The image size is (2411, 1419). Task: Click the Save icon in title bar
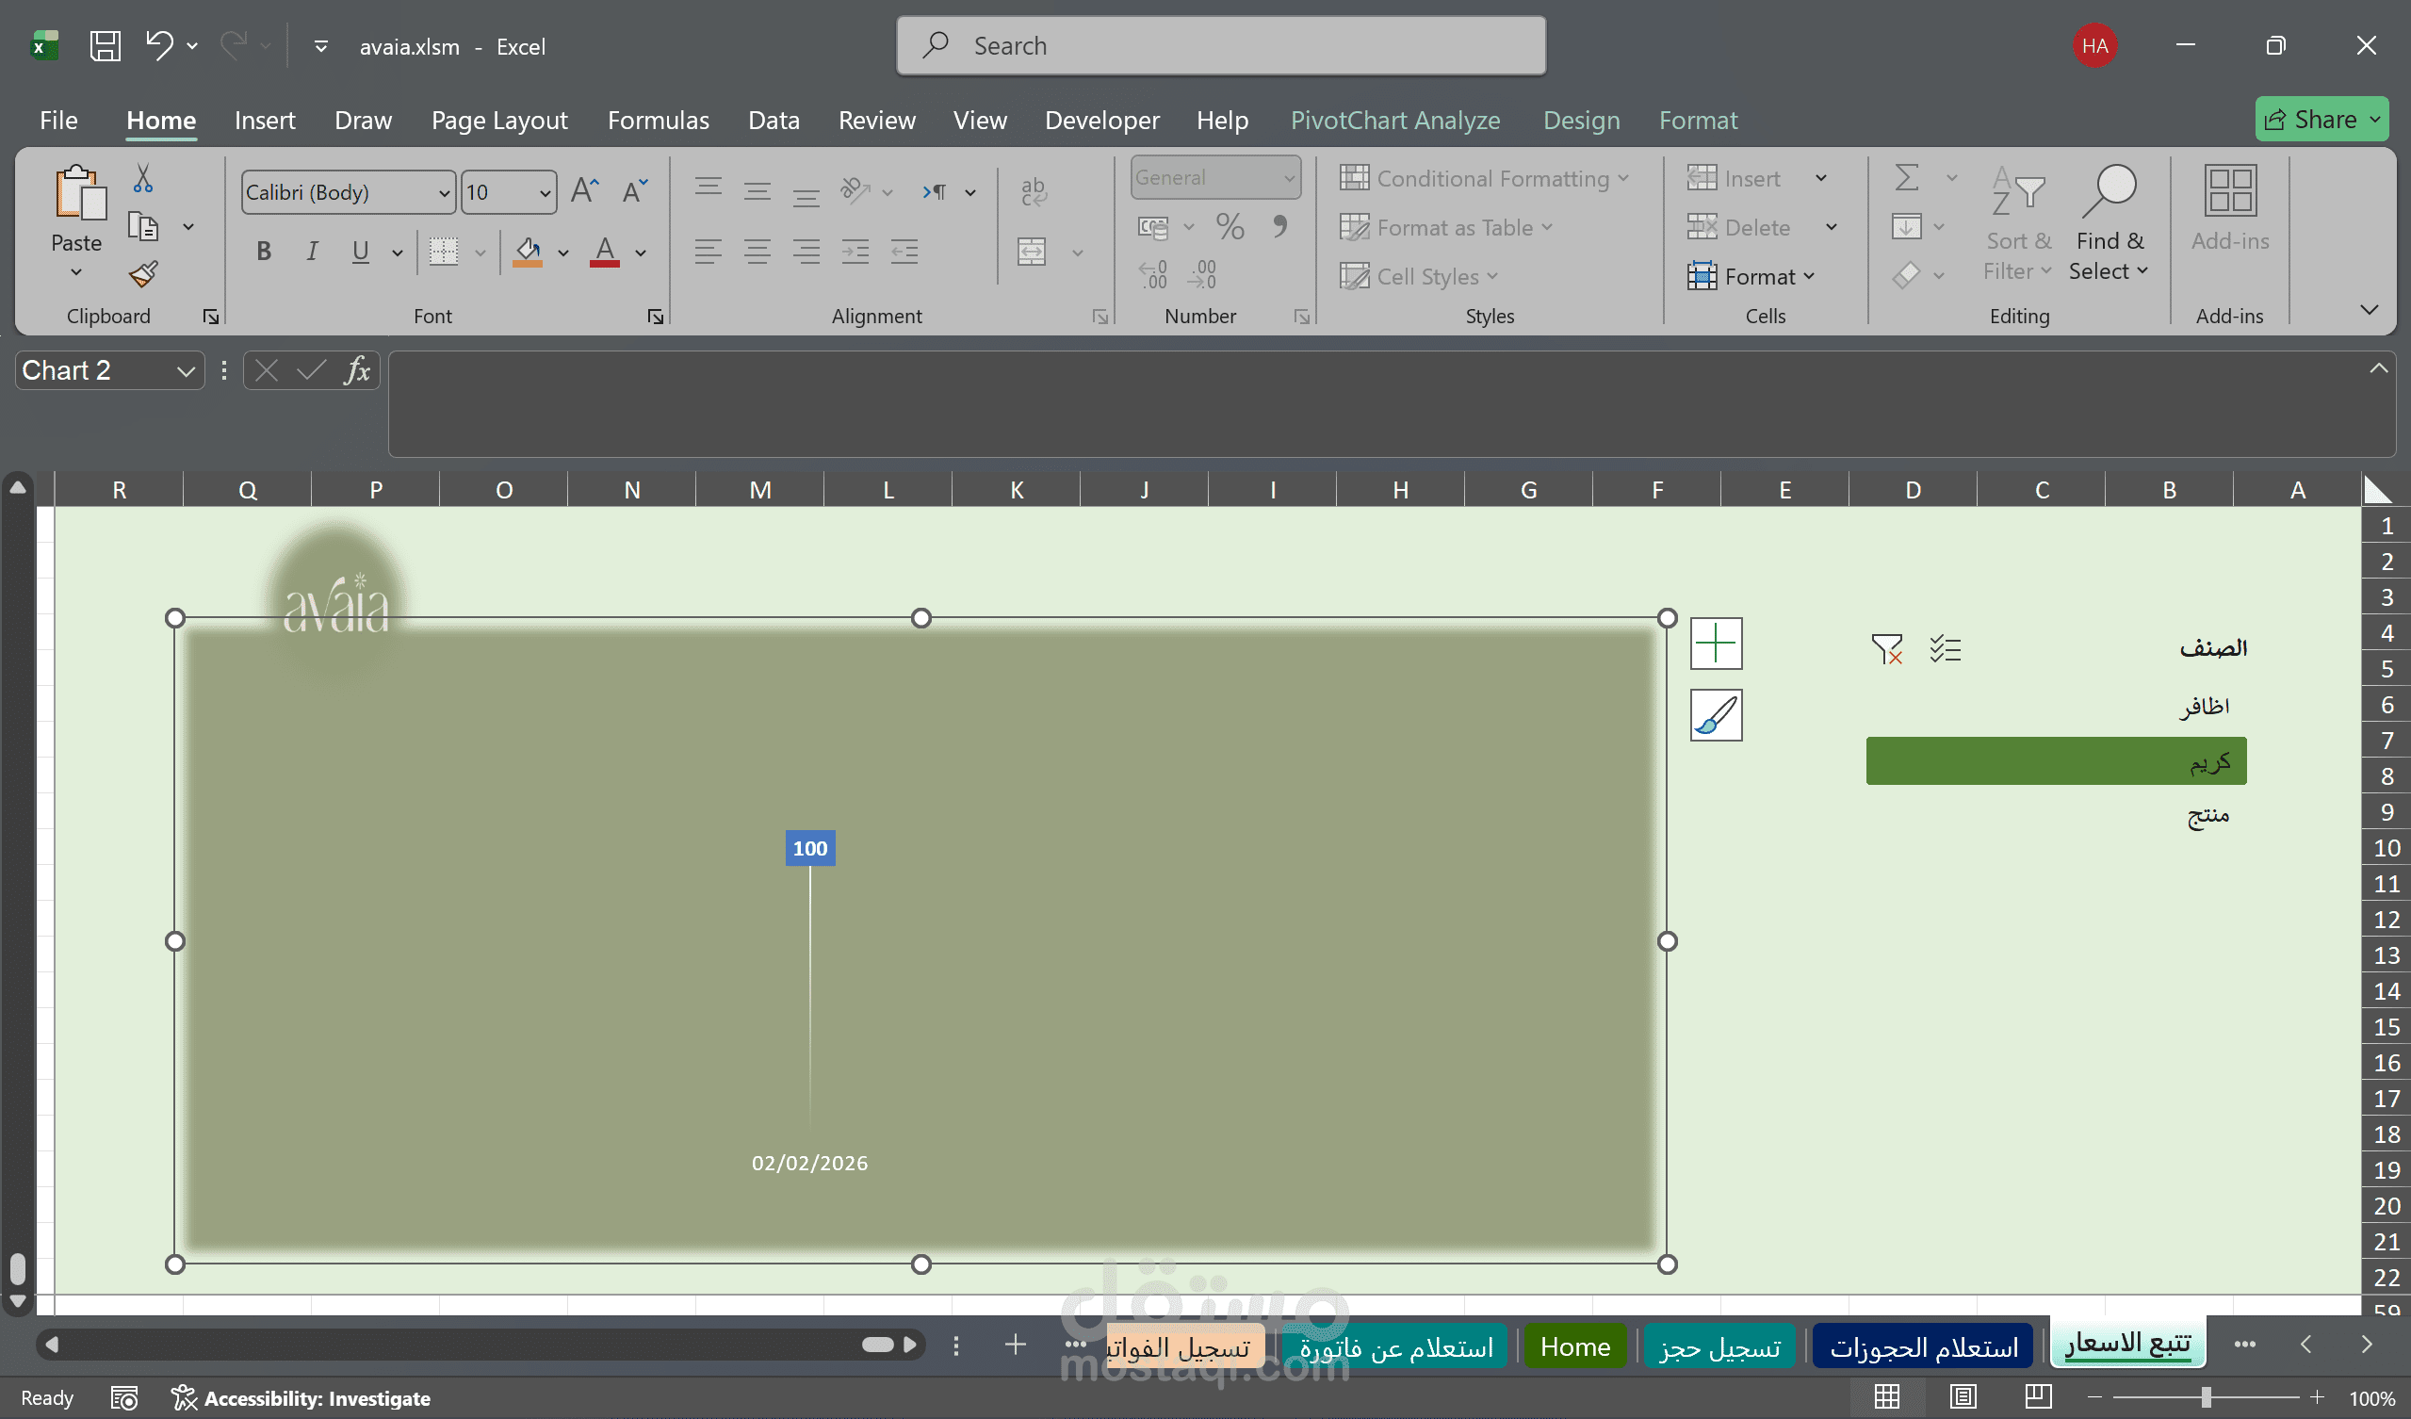click(x=105, y=46)
